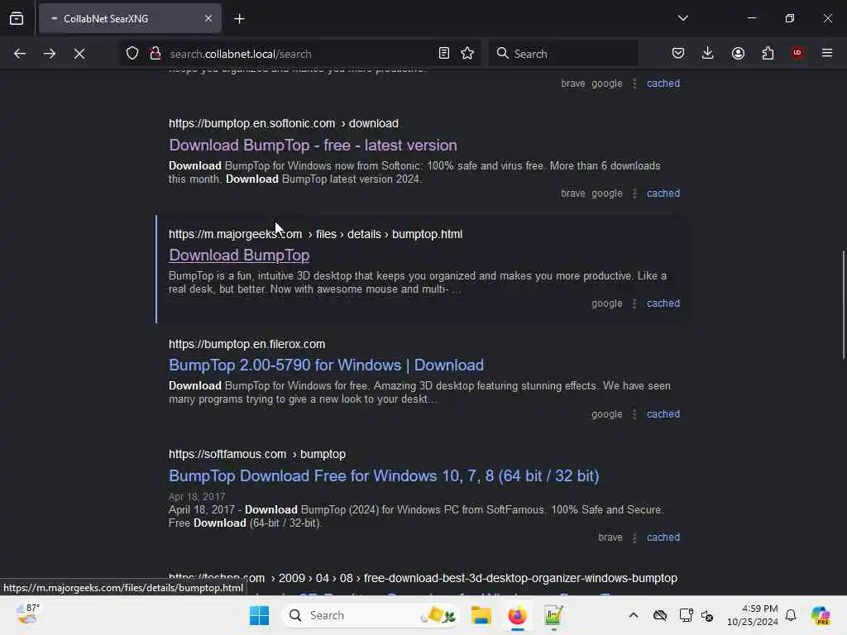Open Save to Pocket icon
The image size is (847, 635).
click(678, 54)
